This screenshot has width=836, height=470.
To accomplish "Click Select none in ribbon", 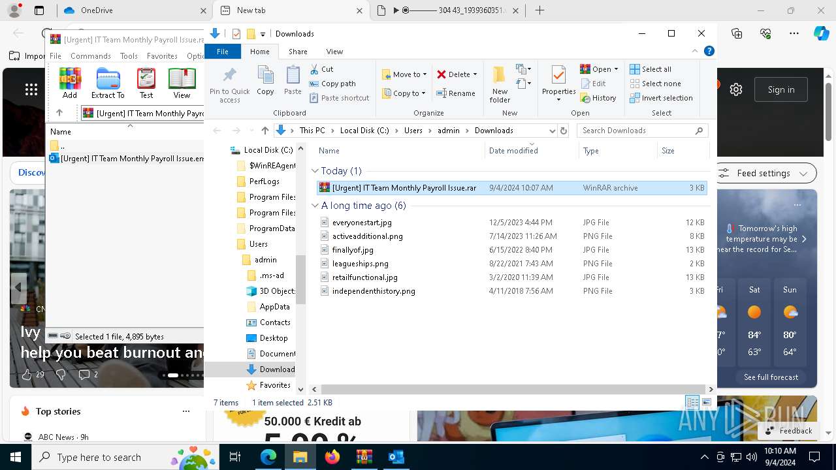I will 655,84.
